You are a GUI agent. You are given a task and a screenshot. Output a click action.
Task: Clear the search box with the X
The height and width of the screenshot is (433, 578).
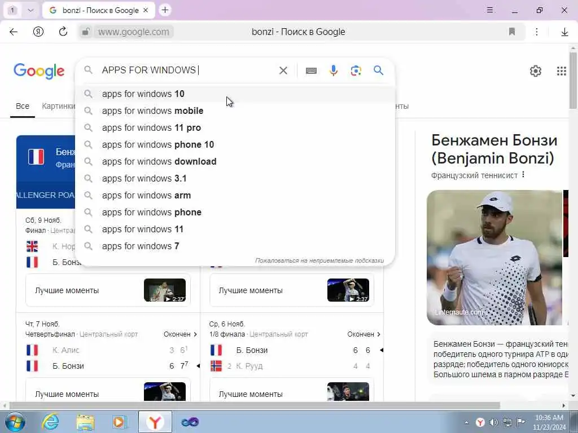pos(283,70)
